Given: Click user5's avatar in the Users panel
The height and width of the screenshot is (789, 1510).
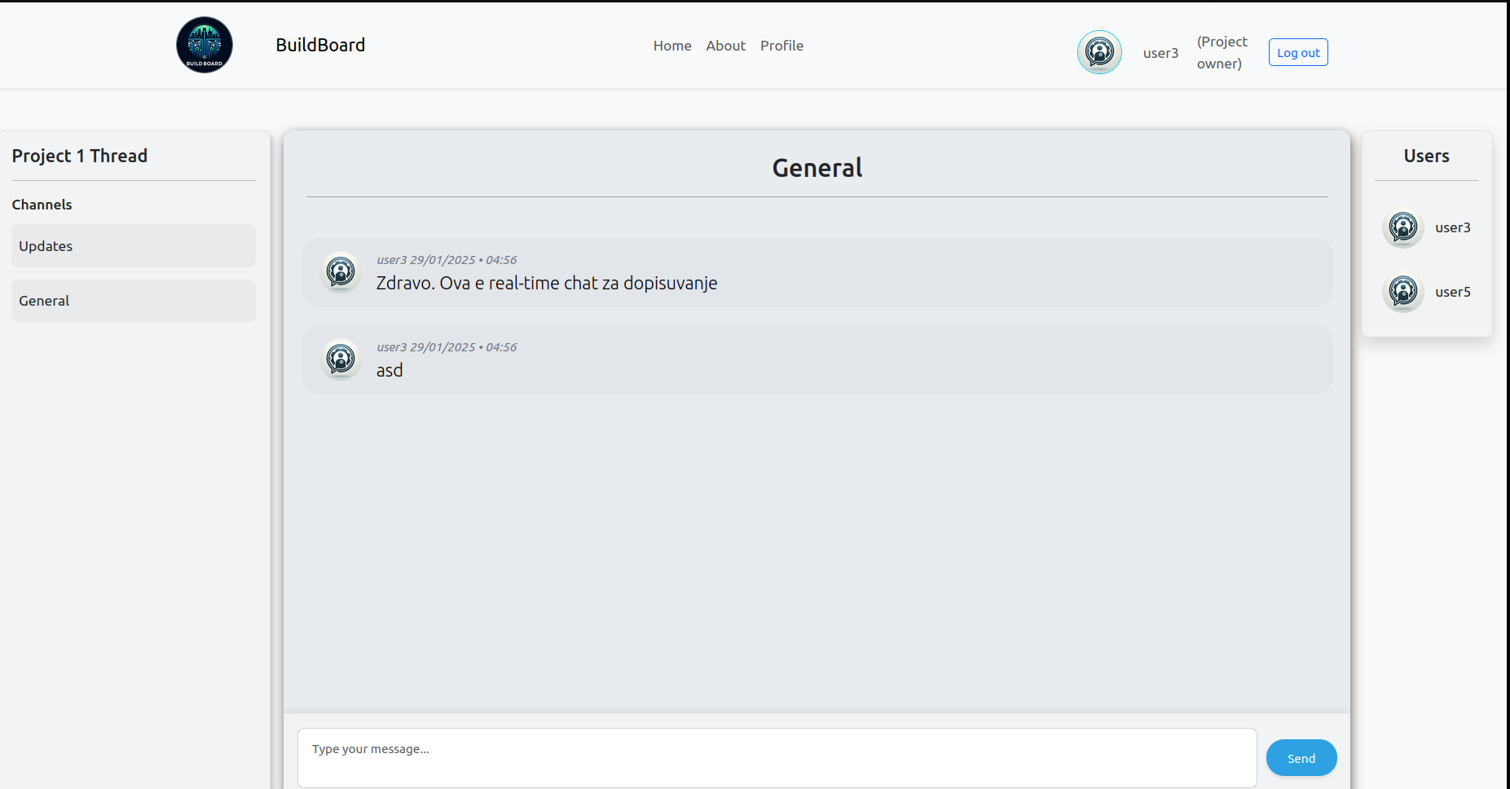Looking at the screenshot, I should point(1402,292).
